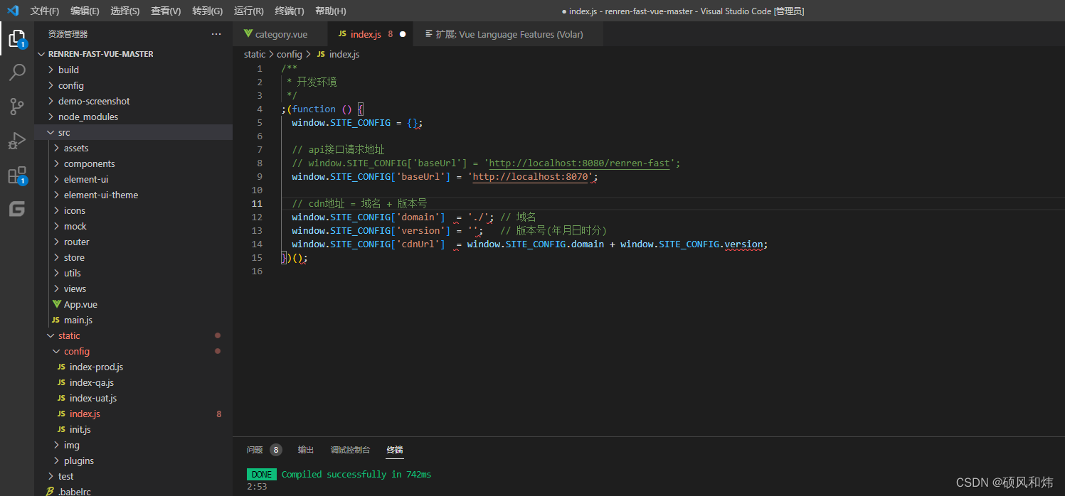Show the 调试控制台 panel tab
The width and height of the screenshot is (1065, 496).
(x=350, y=450)
